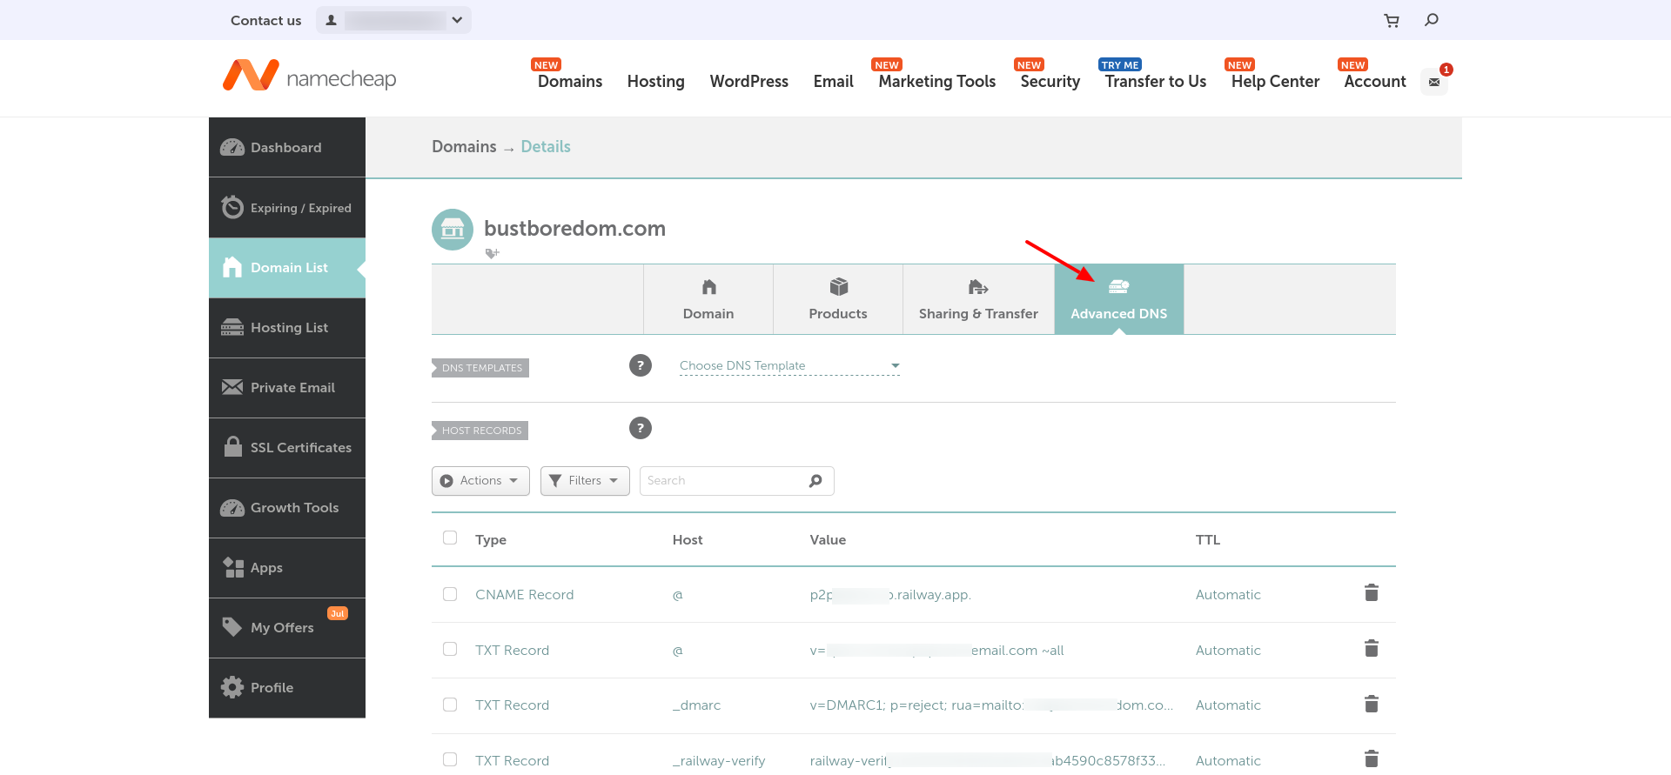Open the Hosting menu
Screen dimensions: 1671x775
[x=656, y=81]
